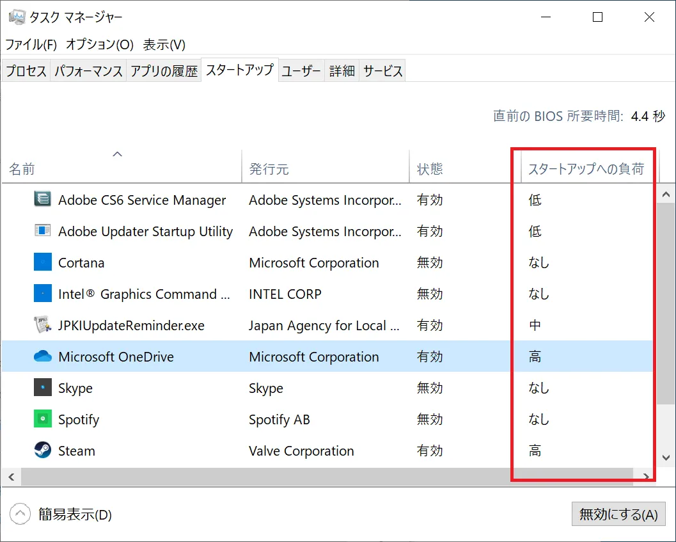Switch to the アプリの履歴 tab
Image resolution: width=676 pixels, height=542 pixels.
point(164,71)
